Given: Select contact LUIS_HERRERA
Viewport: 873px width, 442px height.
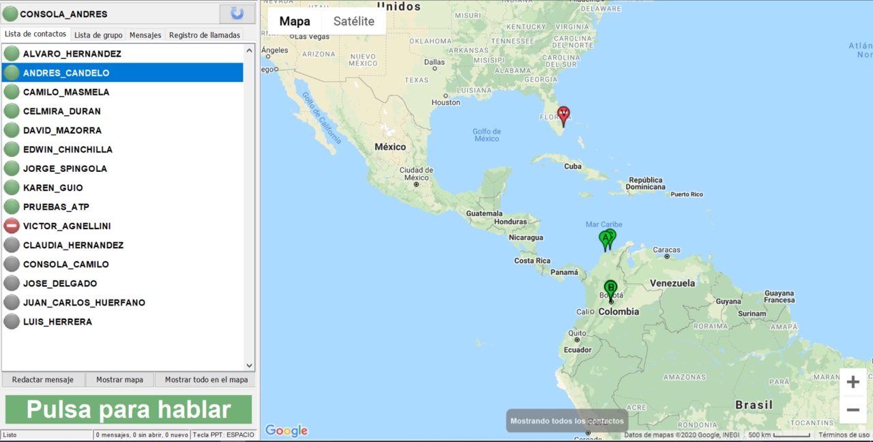Looking at the screenshot, I should 123,321.
